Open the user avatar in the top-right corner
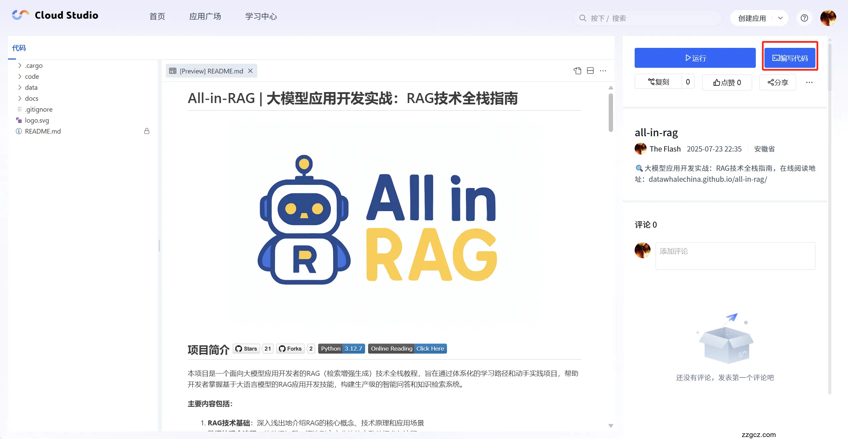This screenshot has width=848, height=439. click(x=828, y=18)
